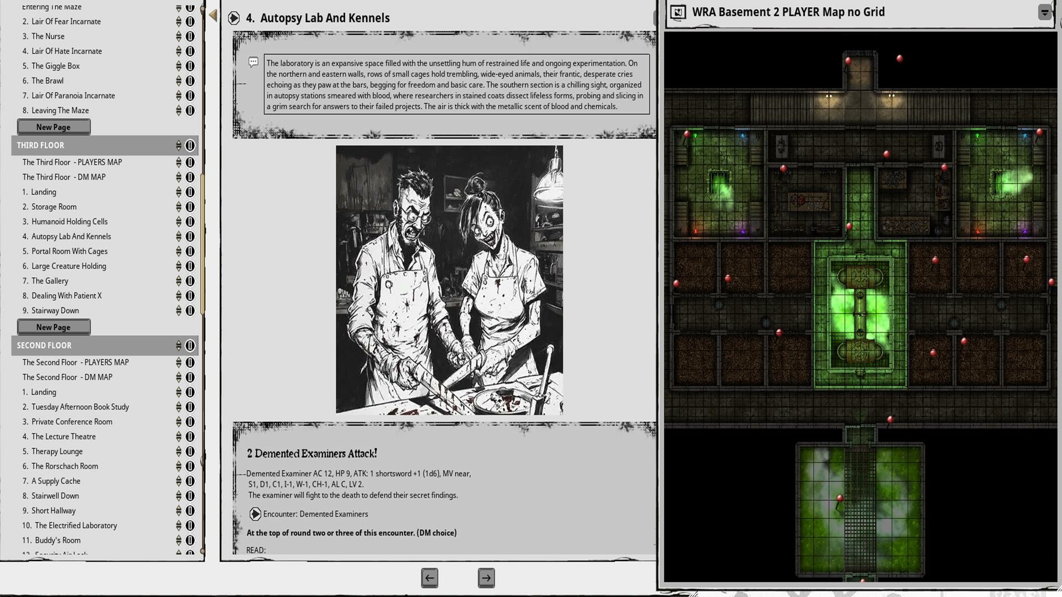Select the "Portal Room With Cages" entry

69,251
